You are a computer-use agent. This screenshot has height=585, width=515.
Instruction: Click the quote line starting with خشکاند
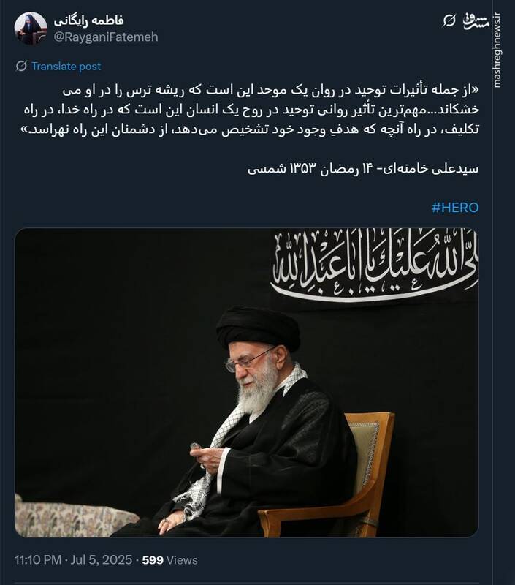(251, 110)
